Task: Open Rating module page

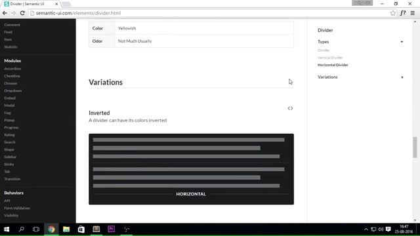Action: pos(9,135)
